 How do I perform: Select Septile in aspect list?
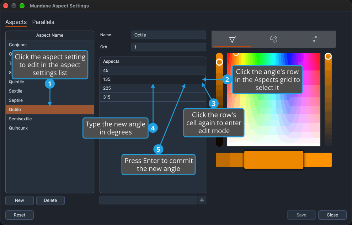50,100
